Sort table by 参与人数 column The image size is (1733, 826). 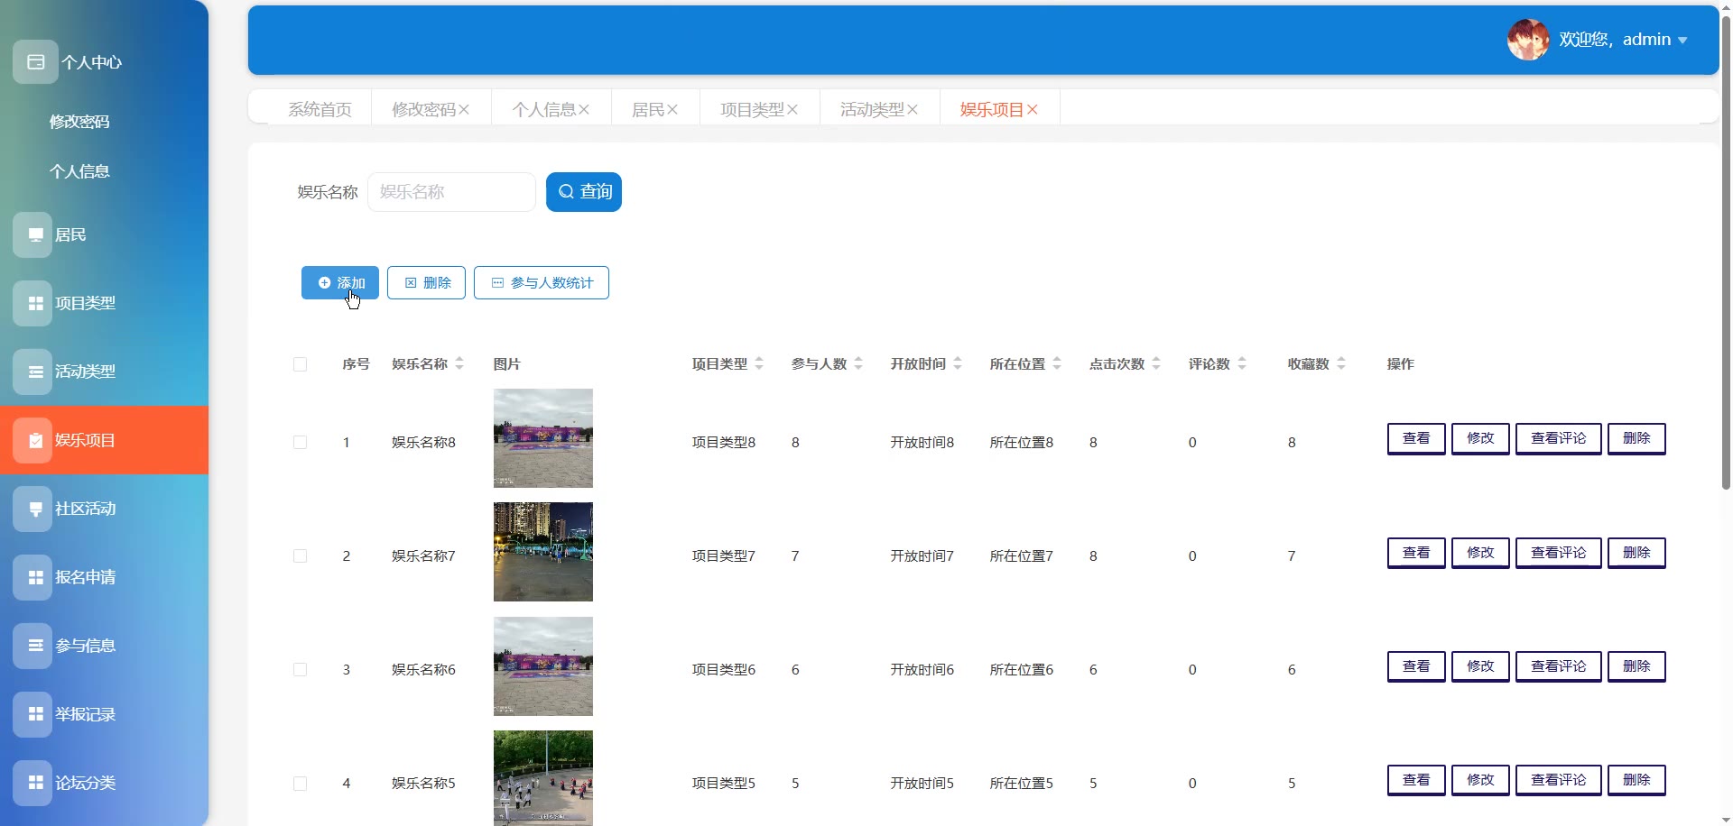tap(858, 364)
